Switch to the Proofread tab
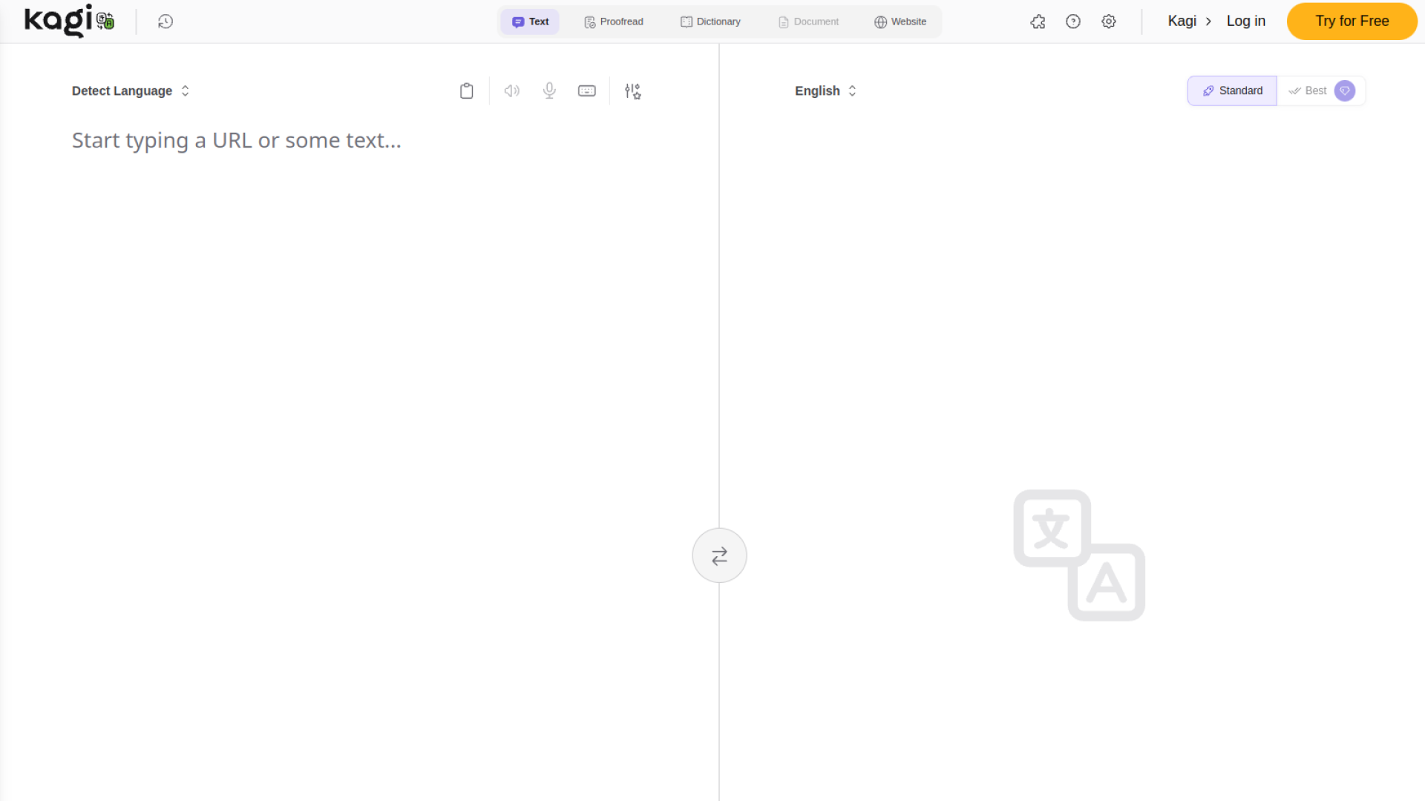Image resolution: width=1425 pixels, height=801 pixels. click(614, 22)
